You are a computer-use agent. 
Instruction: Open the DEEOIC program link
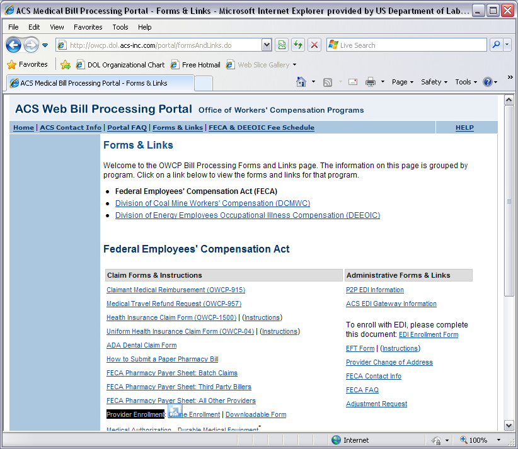(248, 215)
